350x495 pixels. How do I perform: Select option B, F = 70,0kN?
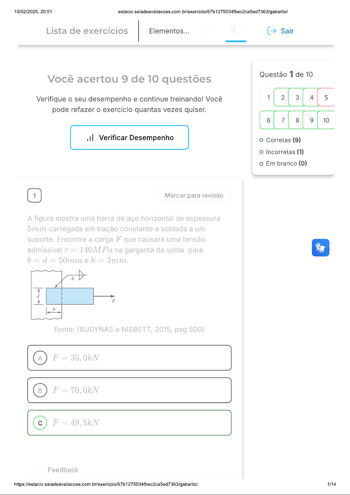click(129, 390)
